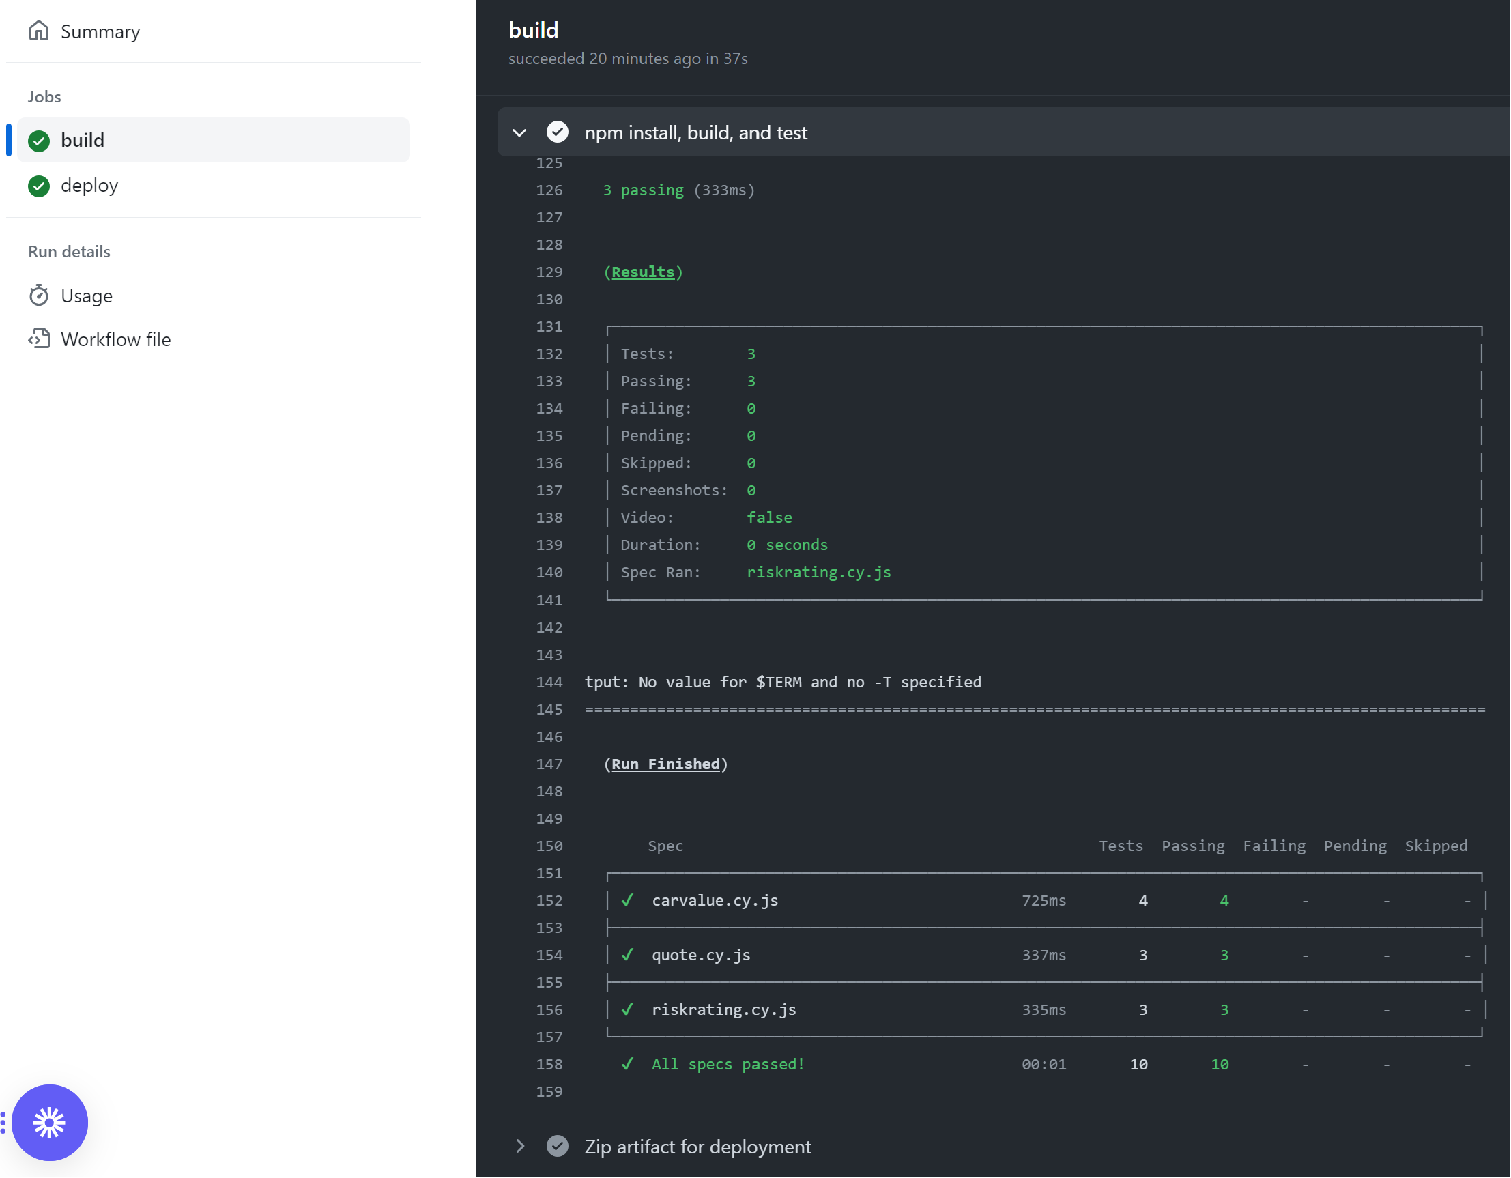Click the Results heading in log
1511x1178 pixels.
point(643,272)
